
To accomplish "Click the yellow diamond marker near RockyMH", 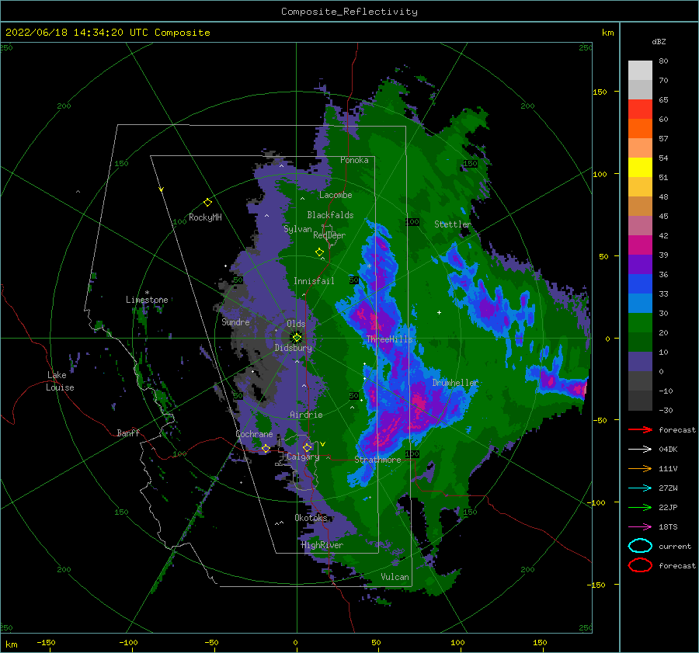I will pyautogui.click(x=207, y=203).
